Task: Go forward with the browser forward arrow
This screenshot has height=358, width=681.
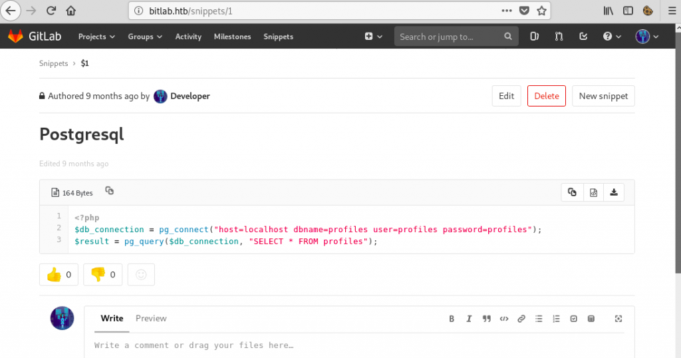Action: [x=31, y=11]
